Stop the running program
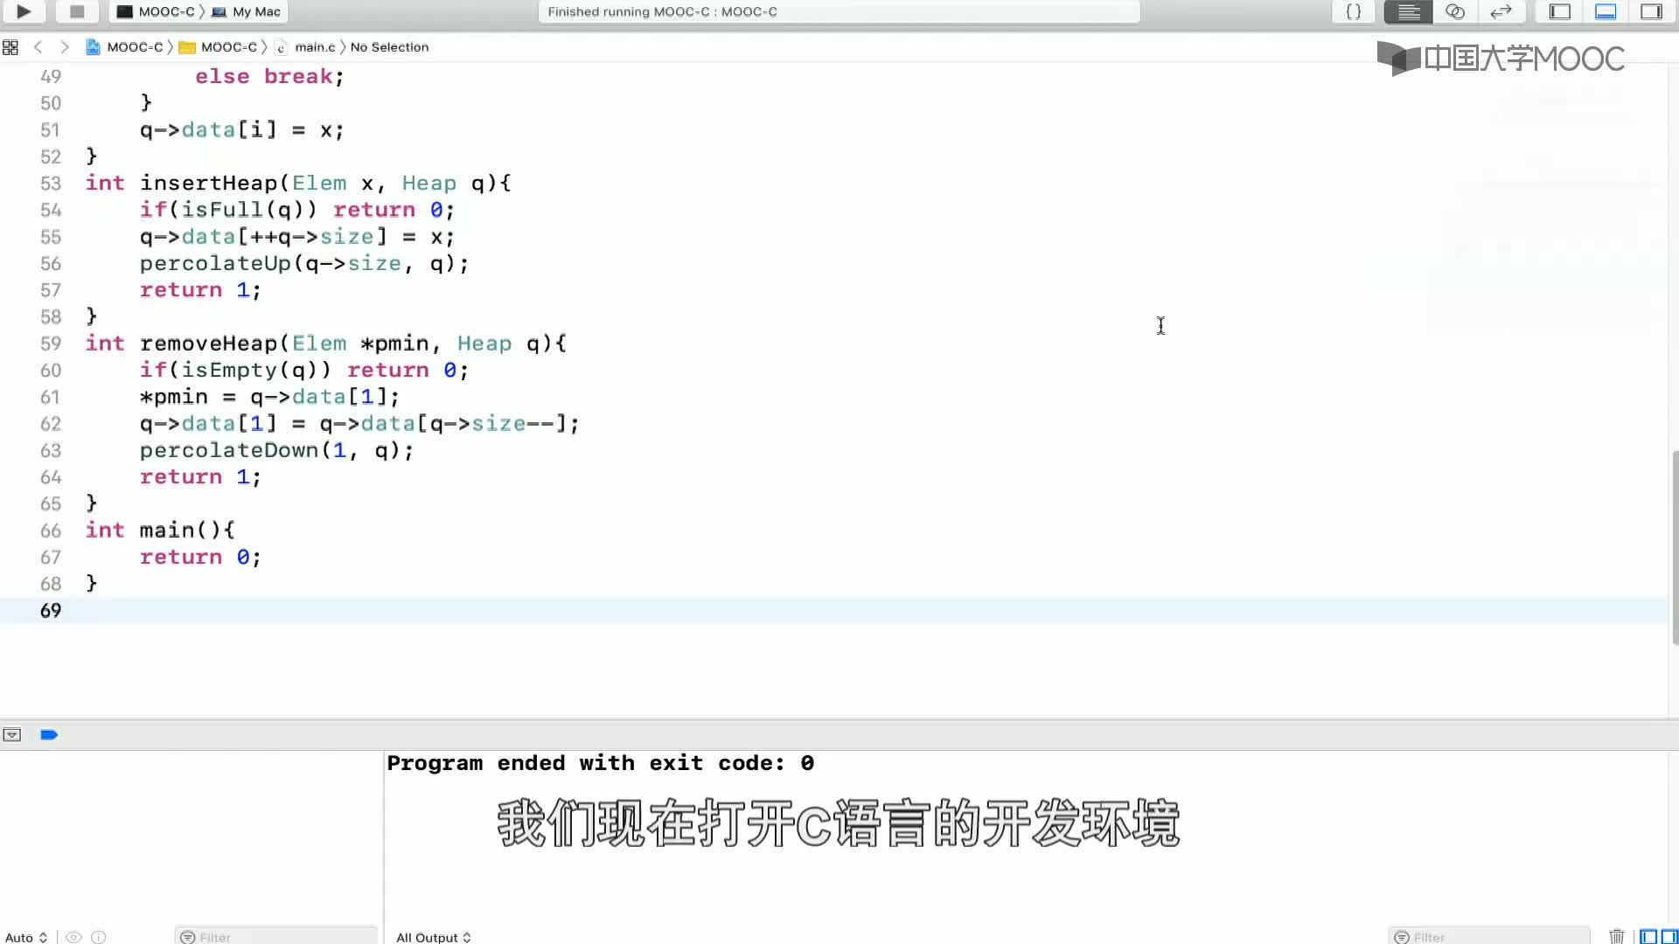Viewport: 1679px width, 944px height. pyautogui.click(x=77, y=11)
